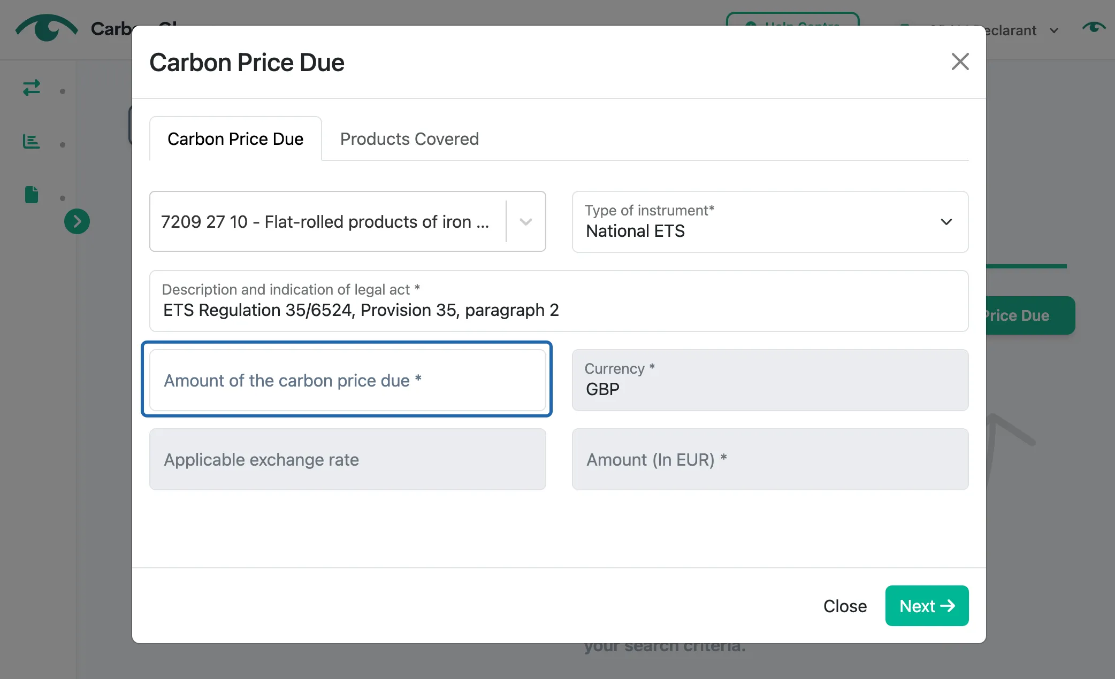This screenshot has height=679, width=1115.
Task: Click the eye icon at top right
Action: point(1093,27)
